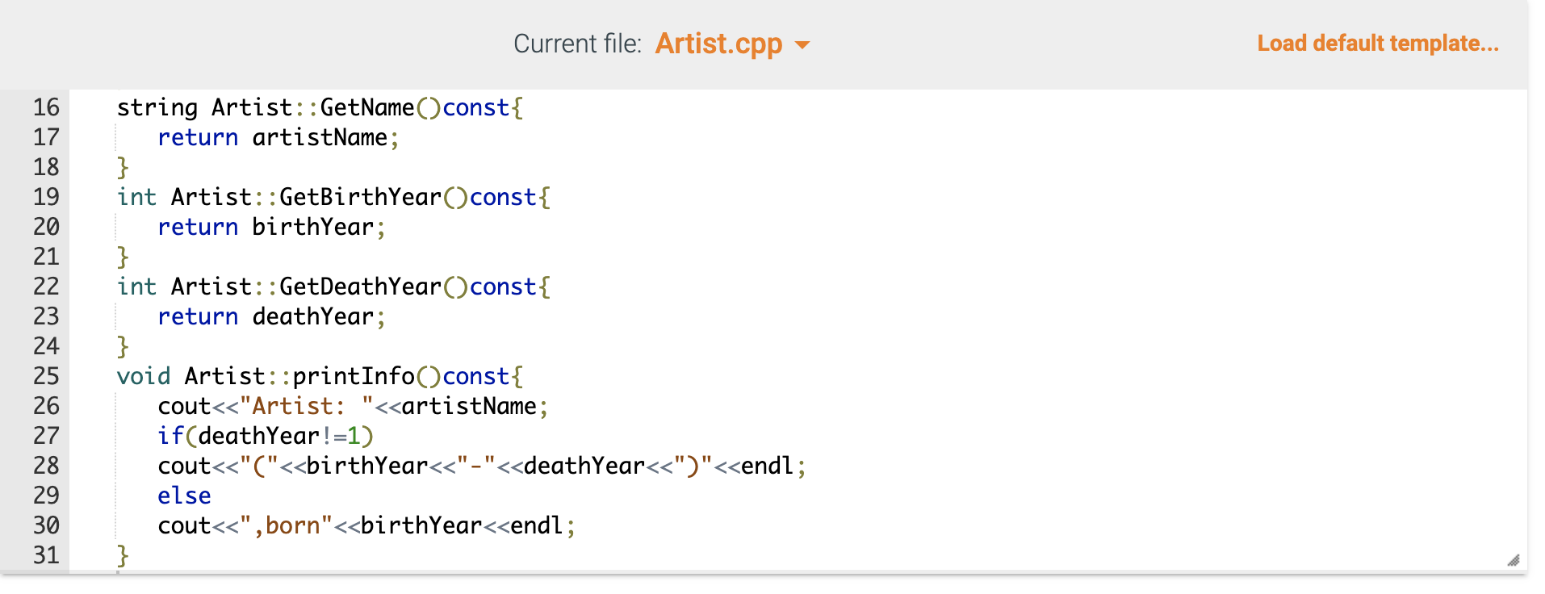Click the editor resize grip icon
1545x594 pixels.
pos(1513,560)
